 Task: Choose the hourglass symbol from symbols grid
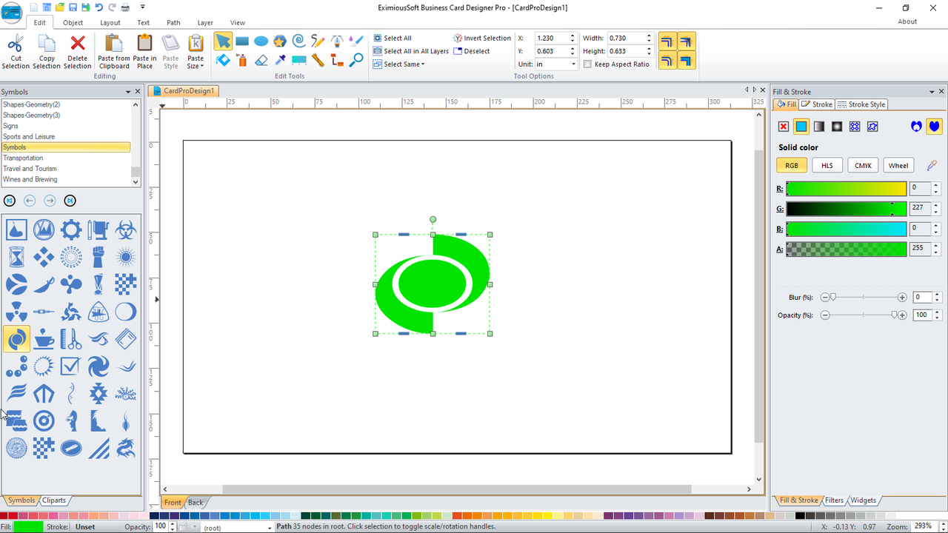tap(16, 257)
